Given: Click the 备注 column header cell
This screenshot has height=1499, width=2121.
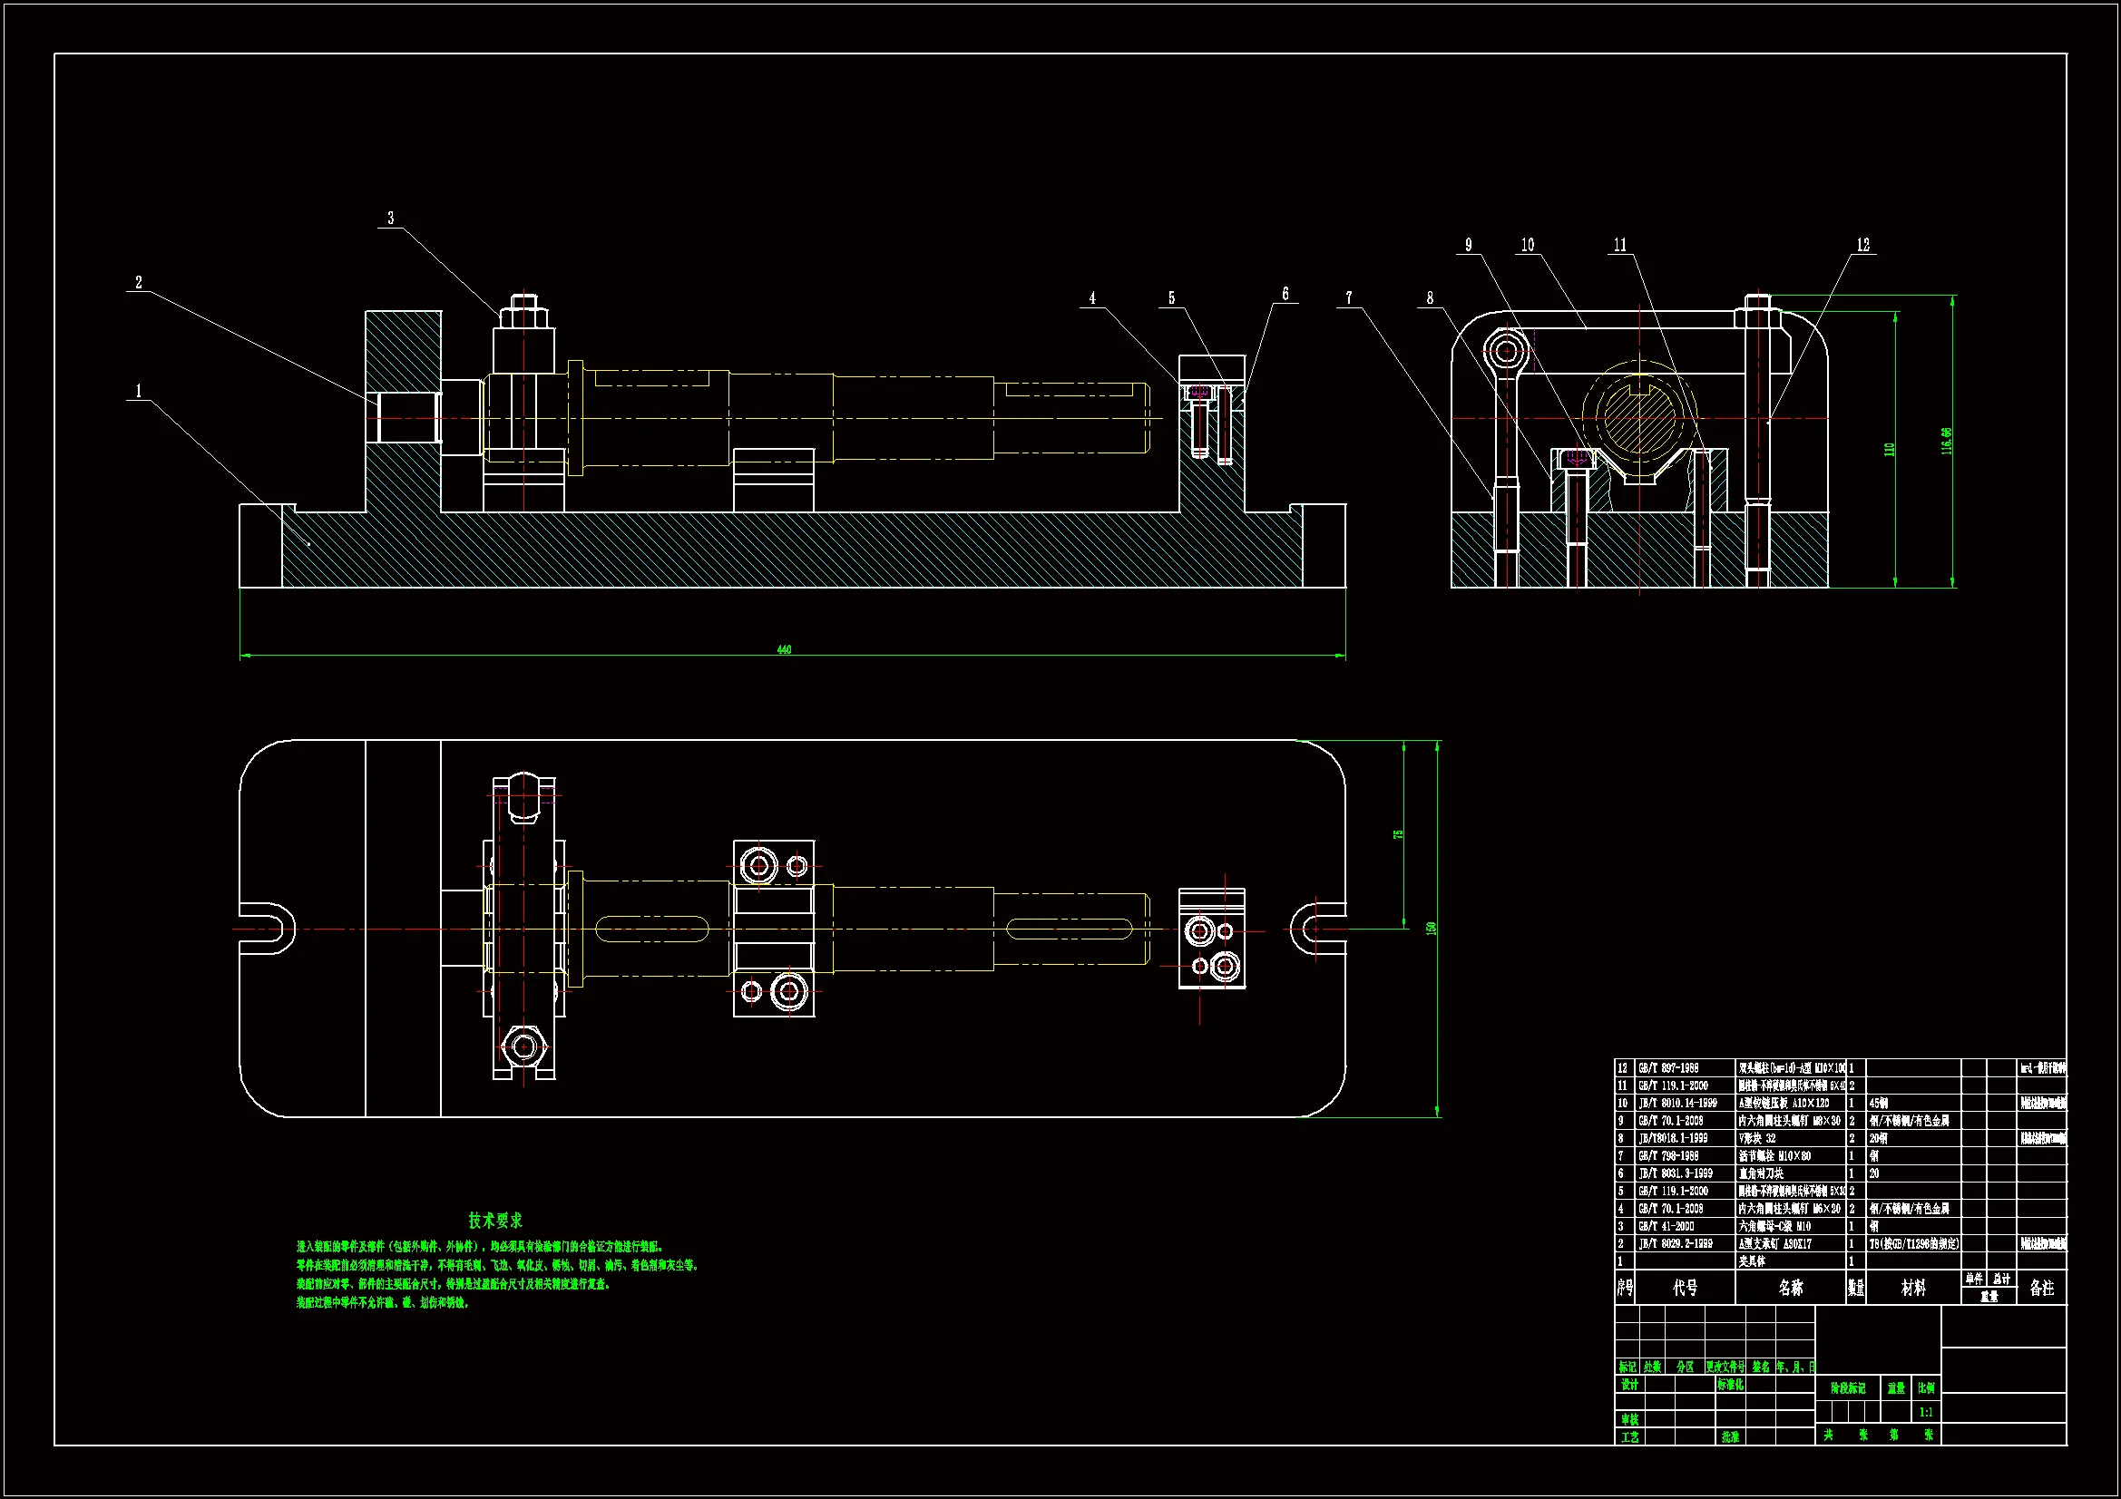Looking at the screenshot, I should click(2041, 1288).
